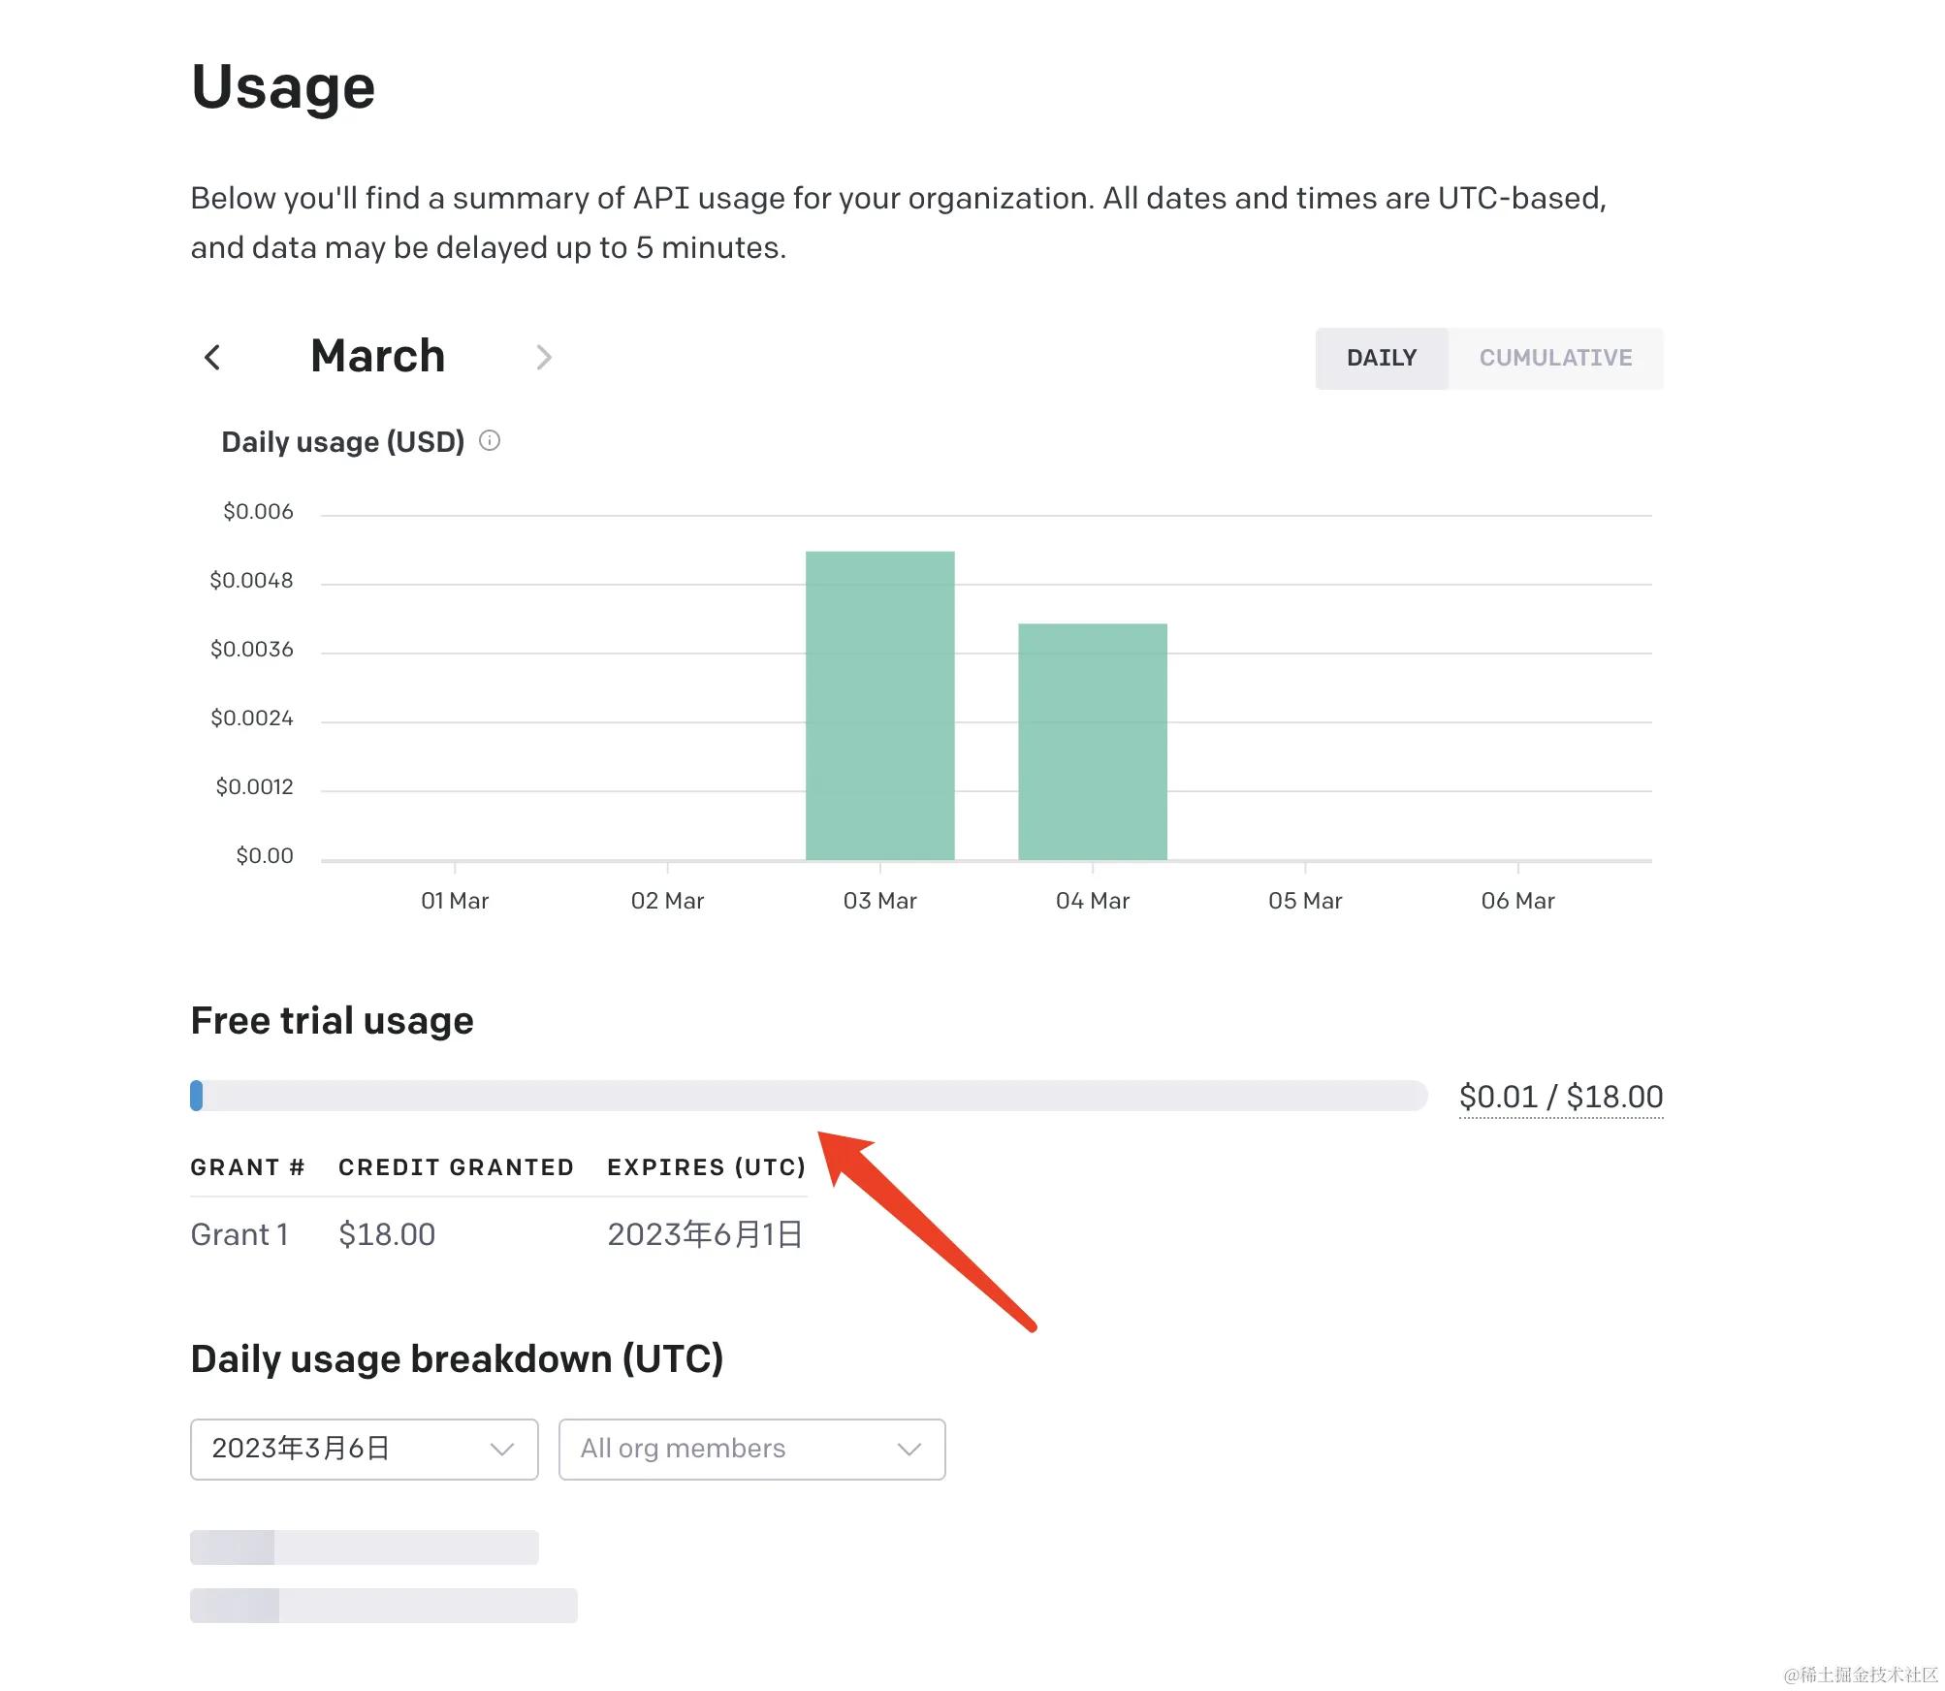Click the CREDIT GRANTED column header

(456, 1166)
